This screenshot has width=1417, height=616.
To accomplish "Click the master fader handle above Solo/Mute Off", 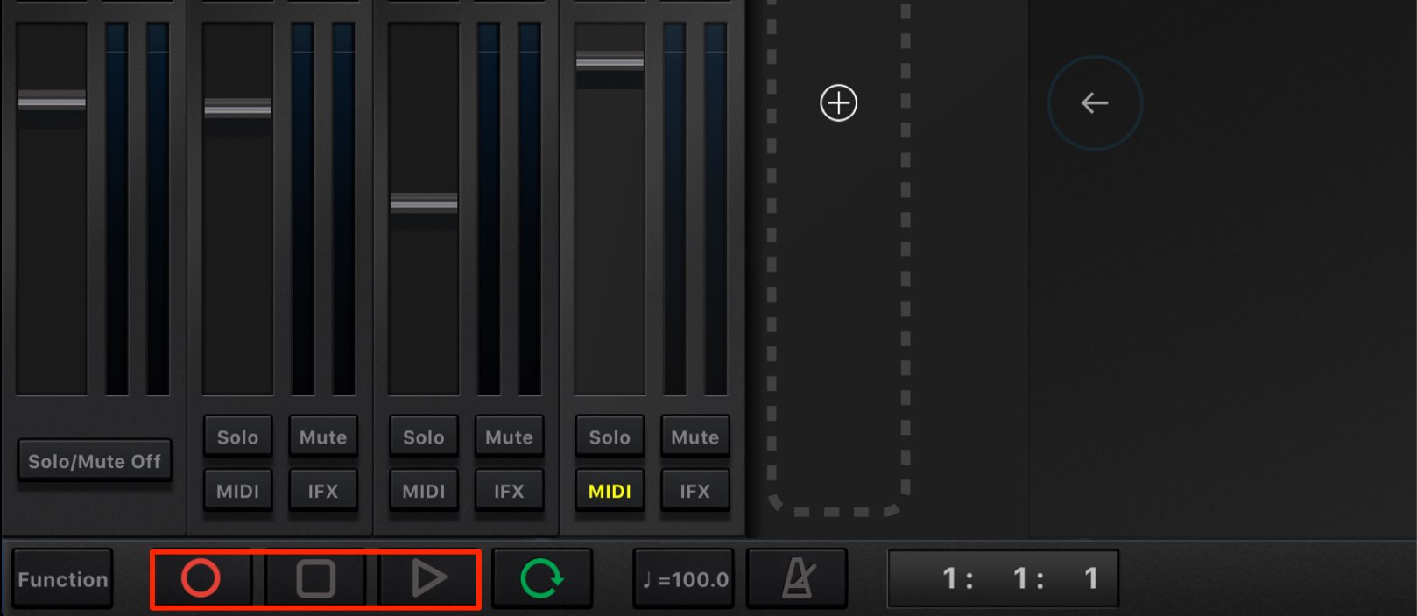I will coord(52,101).
